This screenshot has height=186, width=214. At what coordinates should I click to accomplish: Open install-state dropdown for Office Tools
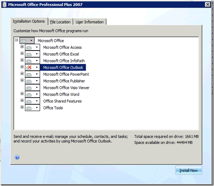33,108
